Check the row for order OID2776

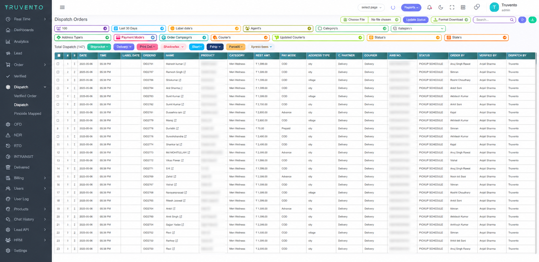click(58, 137)
